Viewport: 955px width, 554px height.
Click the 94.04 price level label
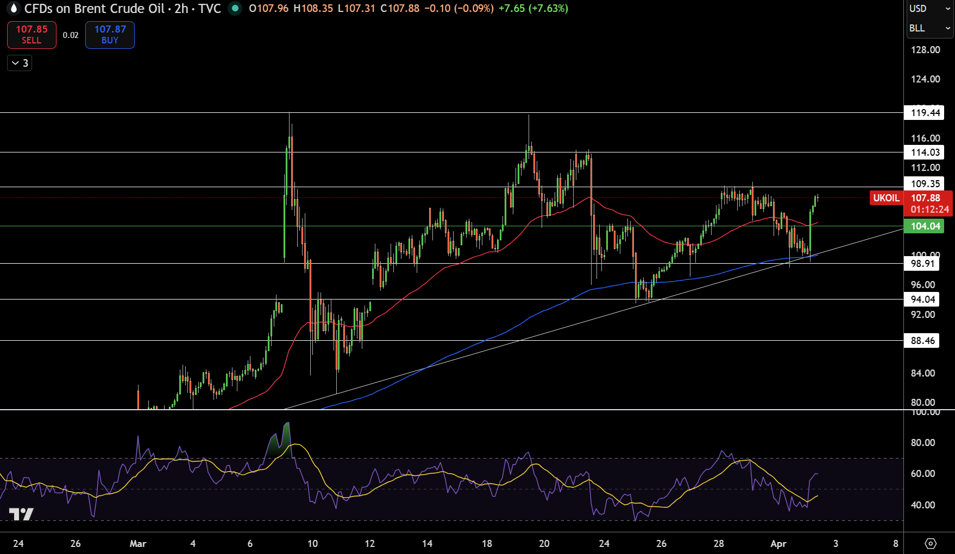922,300
